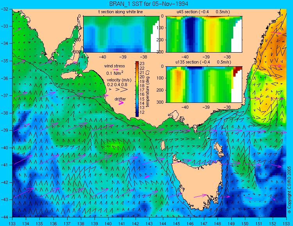Open the t section temperature inset plot

click(121, 34)
